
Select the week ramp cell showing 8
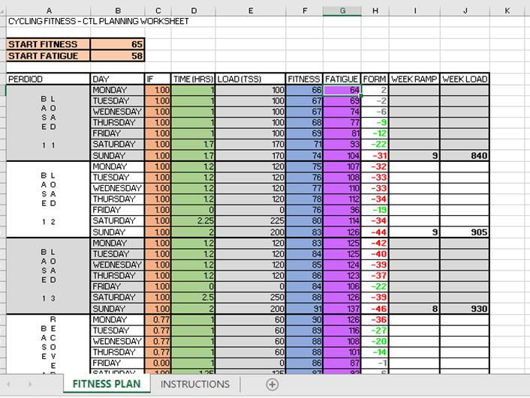[414, 309]
